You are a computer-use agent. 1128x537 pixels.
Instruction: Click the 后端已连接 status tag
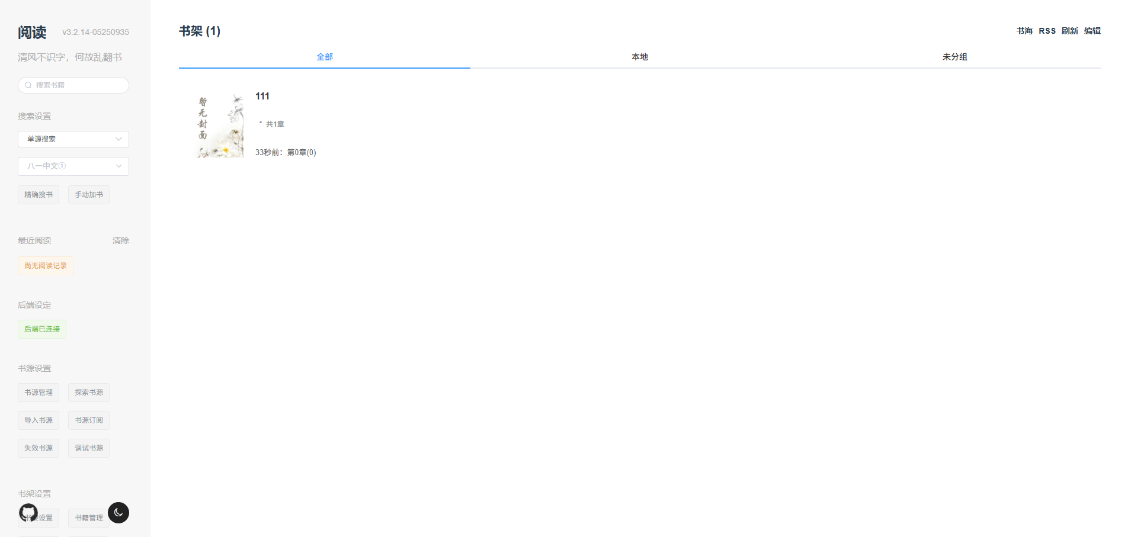click(x=42, y=329)
